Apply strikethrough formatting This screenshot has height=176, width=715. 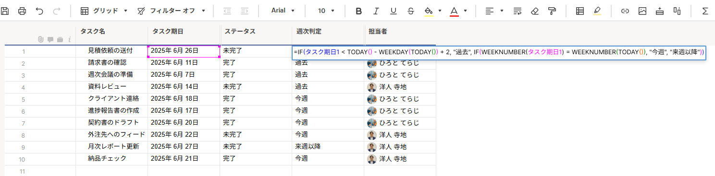(410, 11)
